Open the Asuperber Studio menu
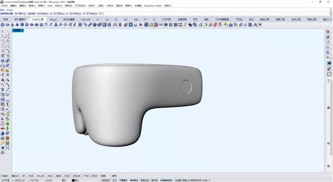Viewport: 333px width, 182px height. pos(153,6)
